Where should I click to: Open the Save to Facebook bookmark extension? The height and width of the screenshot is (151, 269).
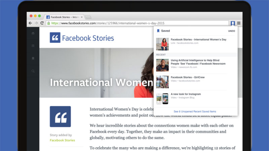pos(233,23)
